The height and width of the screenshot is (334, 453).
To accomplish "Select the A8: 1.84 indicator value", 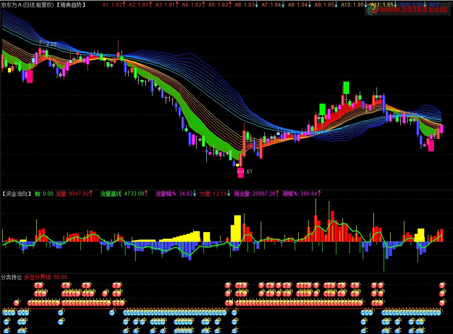I will click(x=300, y=4).
